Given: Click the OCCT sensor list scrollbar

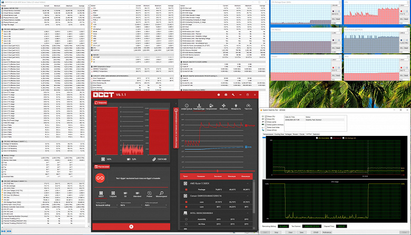Looking at the screenshot, I should (x=255, y=197).
